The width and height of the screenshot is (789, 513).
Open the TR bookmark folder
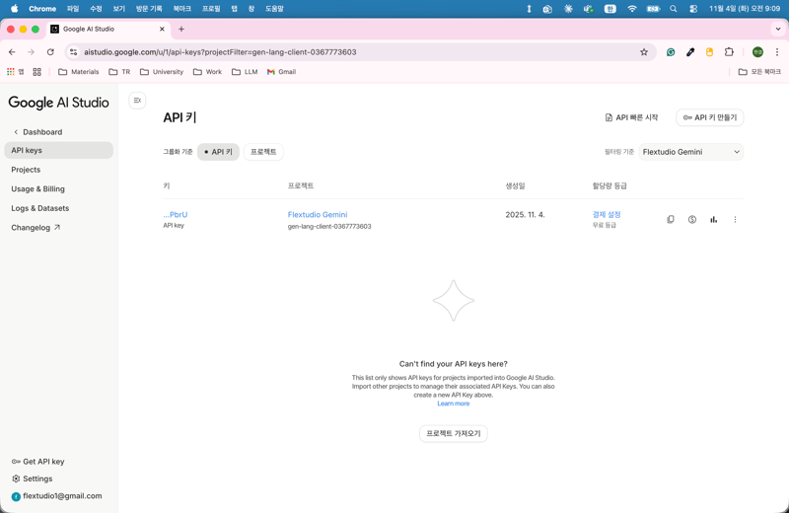(119, 72)
